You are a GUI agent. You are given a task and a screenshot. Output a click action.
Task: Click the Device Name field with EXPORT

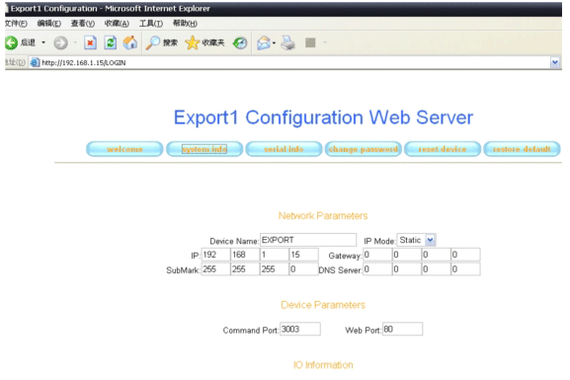[x=308, y=240]
